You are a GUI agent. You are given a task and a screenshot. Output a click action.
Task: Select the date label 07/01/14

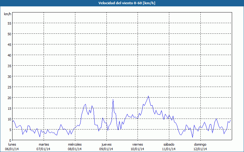[44, 149]
